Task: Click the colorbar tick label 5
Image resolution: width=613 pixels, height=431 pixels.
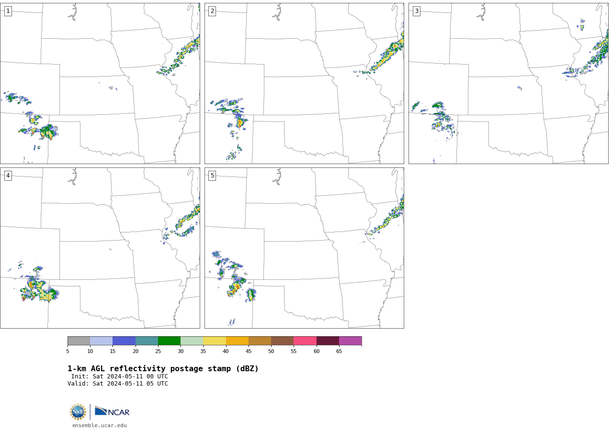Action: coord(68,352)
